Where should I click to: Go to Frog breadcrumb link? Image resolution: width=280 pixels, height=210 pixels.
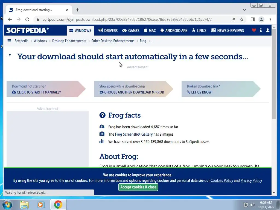tap(143, 41)
